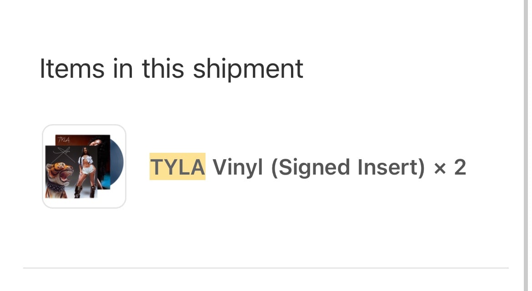This screenshot has width=532, height=291.
Task: Open the TYLA vinyl product thumbnail
Action: click(84, 166)
